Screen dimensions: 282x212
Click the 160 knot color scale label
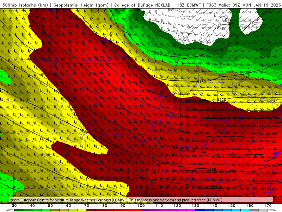250,206
